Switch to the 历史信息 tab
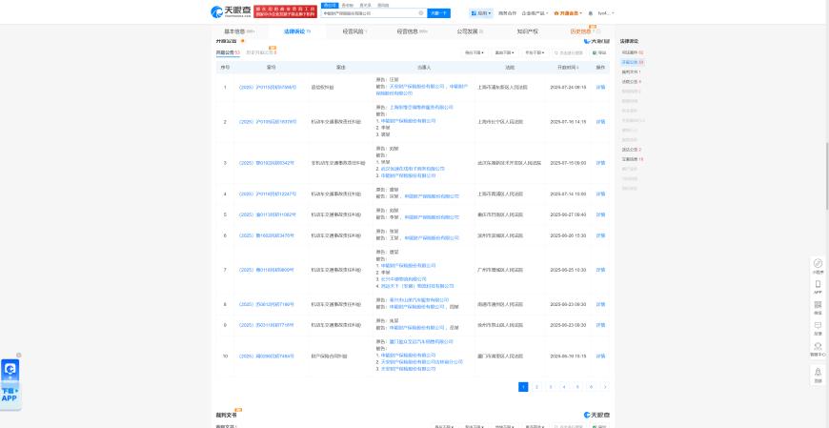 tap(585, 31)
